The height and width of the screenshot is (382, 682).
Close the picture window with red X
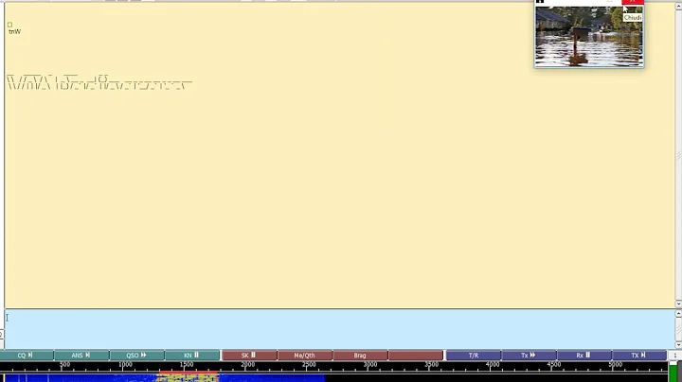633,2
